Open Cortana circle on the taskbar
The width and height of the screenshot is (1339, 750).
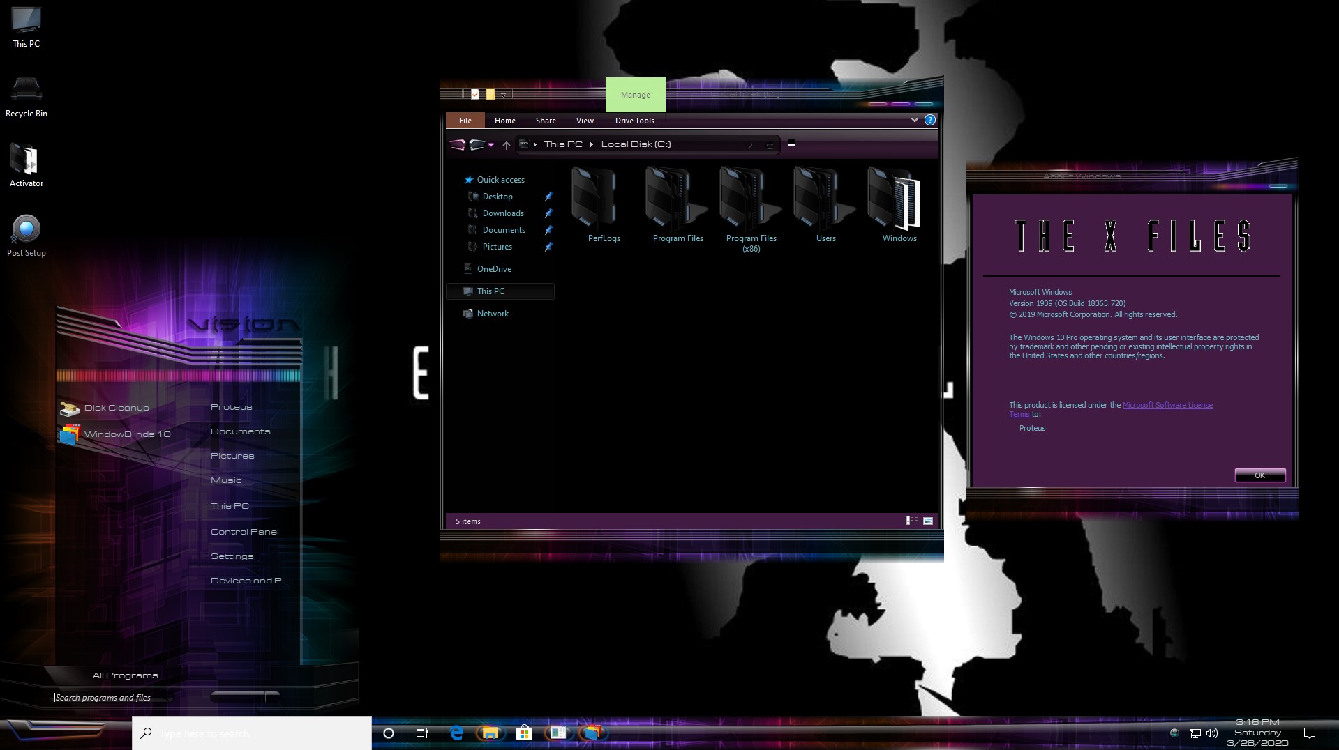tap(389, 733)
